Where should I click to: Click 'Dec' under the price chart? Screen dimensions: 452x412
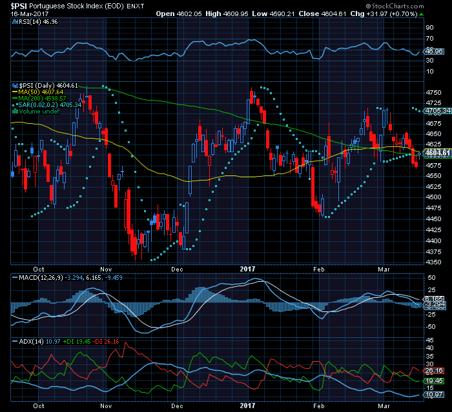coord(177,270)
